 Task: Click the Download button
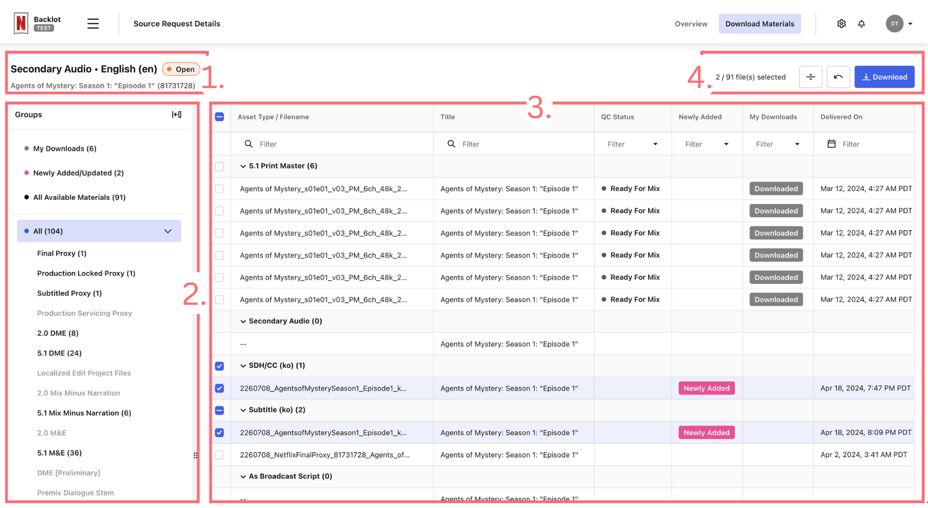click(884, 77)
